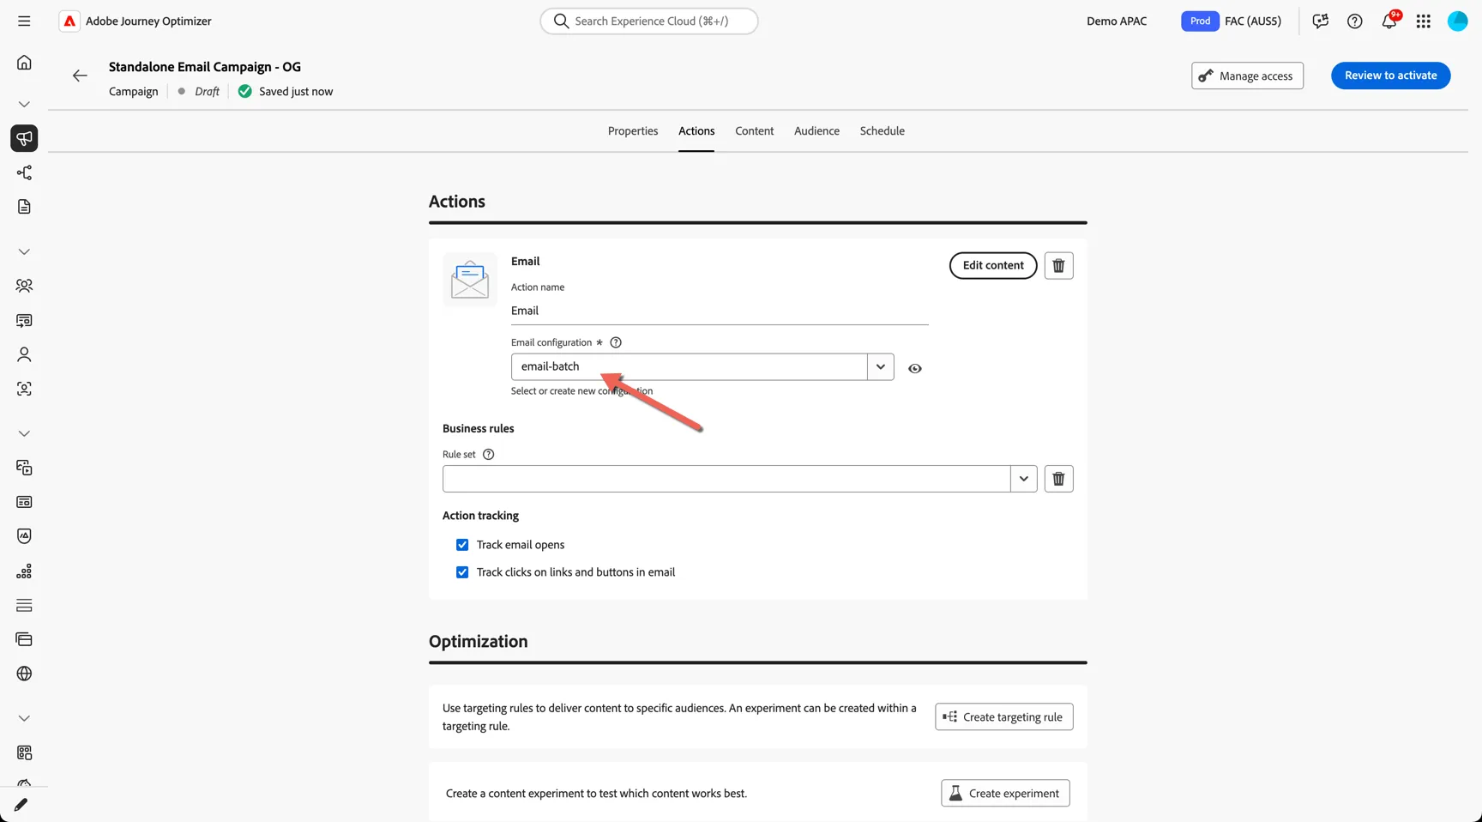Remove the rule set with trash icon
The image size is (1482, 822).
[x=1058, y=479]
